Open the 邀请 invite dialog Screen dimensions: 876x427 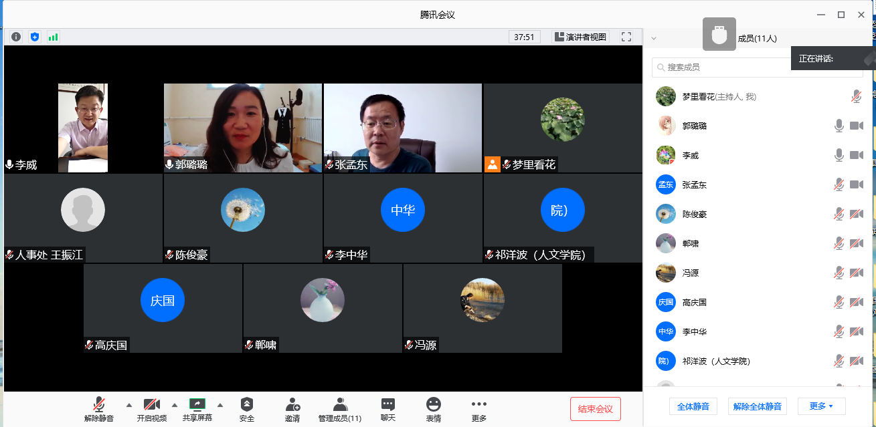tap(292, 409)
